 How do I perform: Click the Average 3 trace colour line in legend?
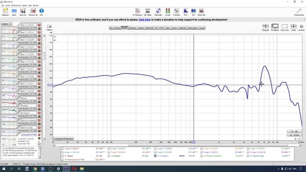point(182,156)
